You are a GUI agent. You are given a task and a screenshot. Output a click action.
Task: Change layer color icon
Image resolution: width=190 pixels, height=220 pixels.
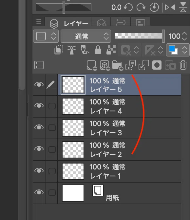(x=173, y=50)
